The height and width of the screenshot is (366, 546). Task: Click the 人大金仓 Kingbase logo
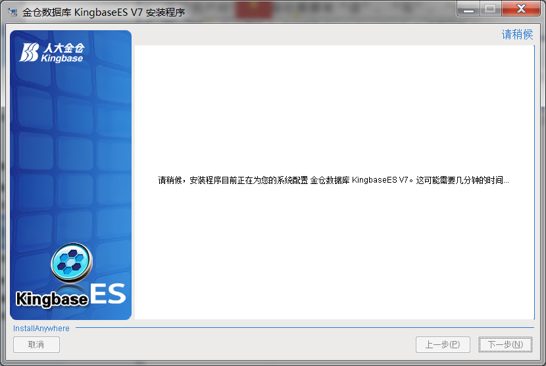(x=51, y=53)
